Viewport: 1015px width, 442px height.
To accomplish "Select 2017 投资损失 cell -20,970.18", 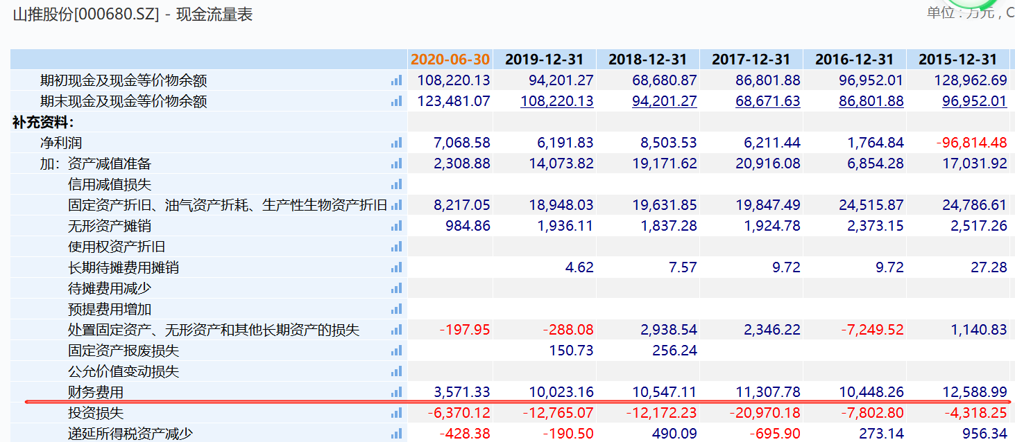I will coord(765,414).
